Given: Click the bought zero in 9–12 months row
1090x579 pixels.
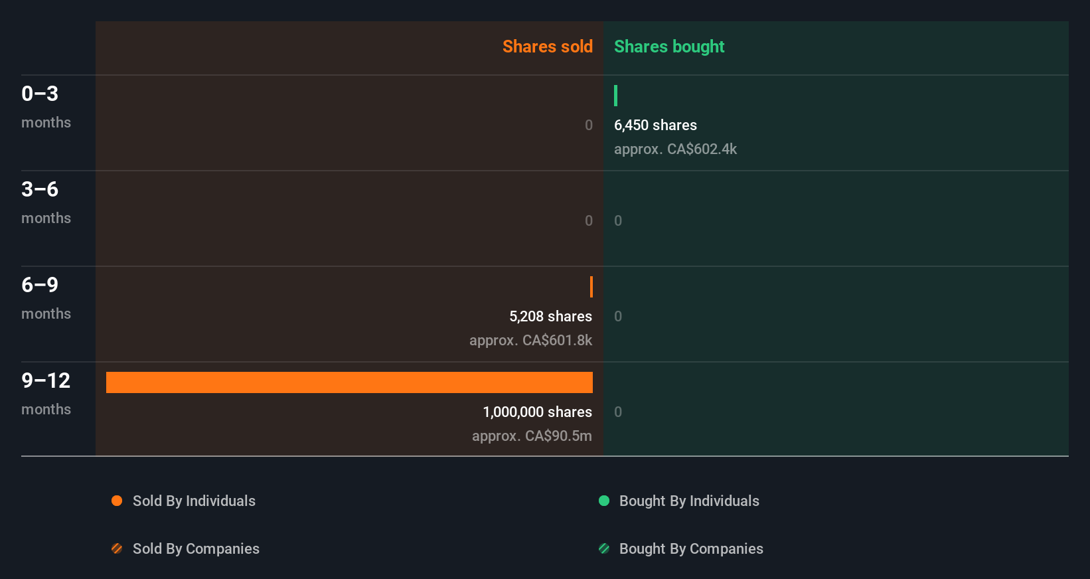Looking at the screenshot, I should pos(618,412).
